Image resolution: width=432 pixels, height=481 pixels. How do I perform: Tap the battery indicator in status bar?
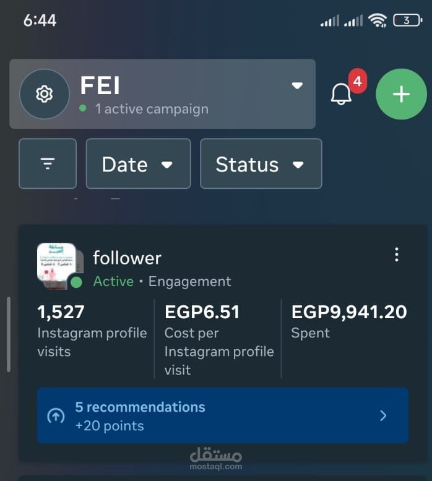click(407, 20)
